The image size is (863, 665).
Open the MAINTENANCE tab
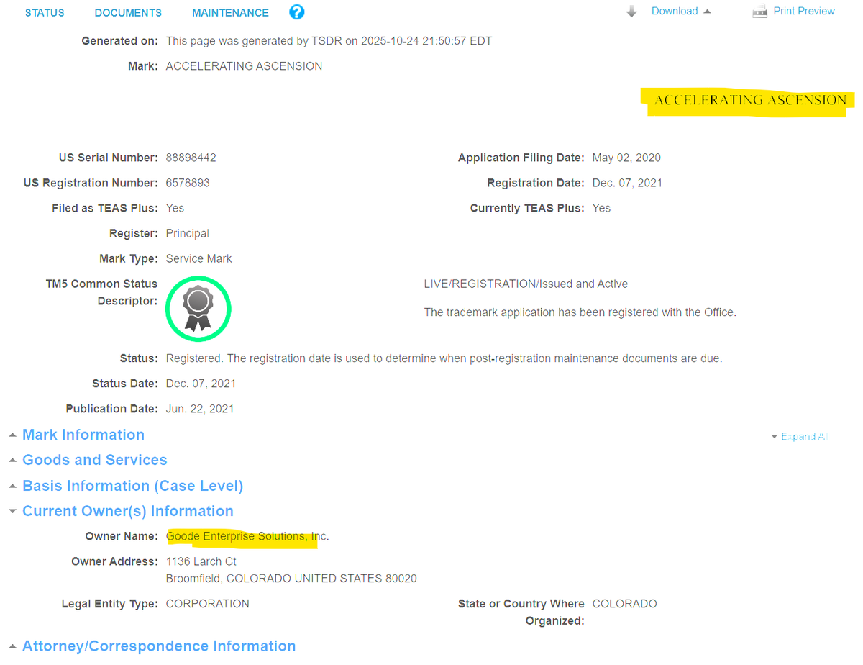tap(230, 13)
